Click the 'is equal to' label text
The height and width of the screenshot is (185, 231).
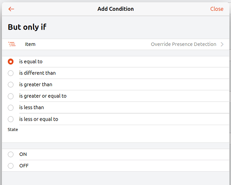pos(31,62)
